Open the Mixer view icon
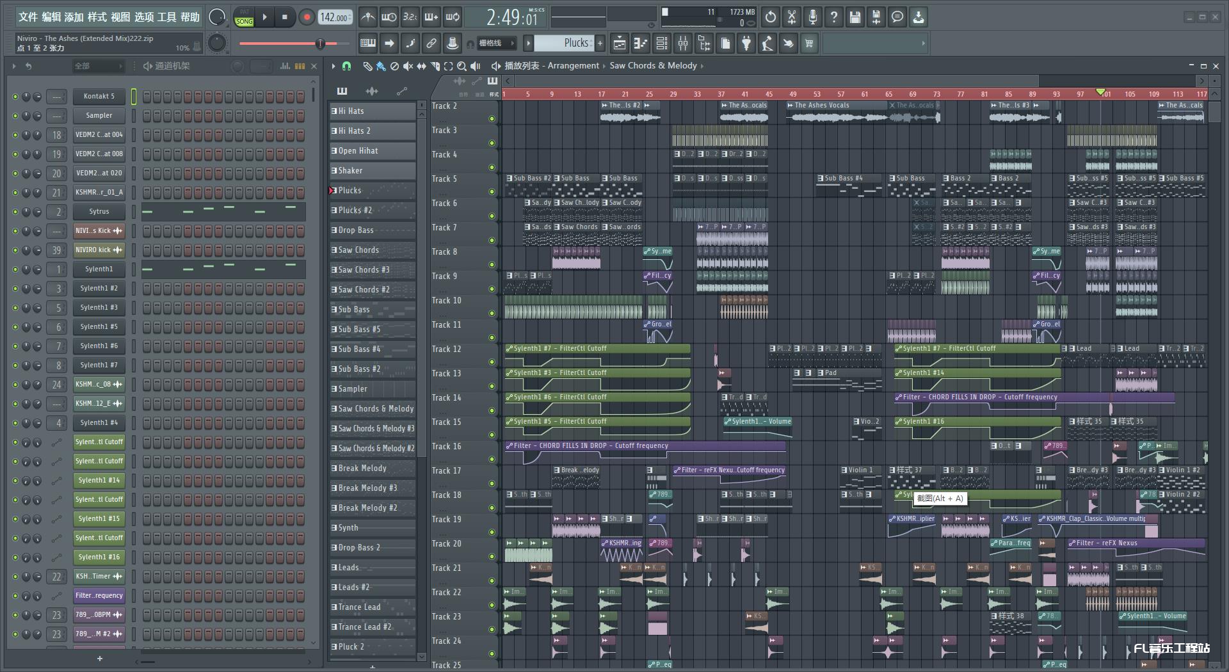This screenshot has width=1229, height=672. (683, 44)
